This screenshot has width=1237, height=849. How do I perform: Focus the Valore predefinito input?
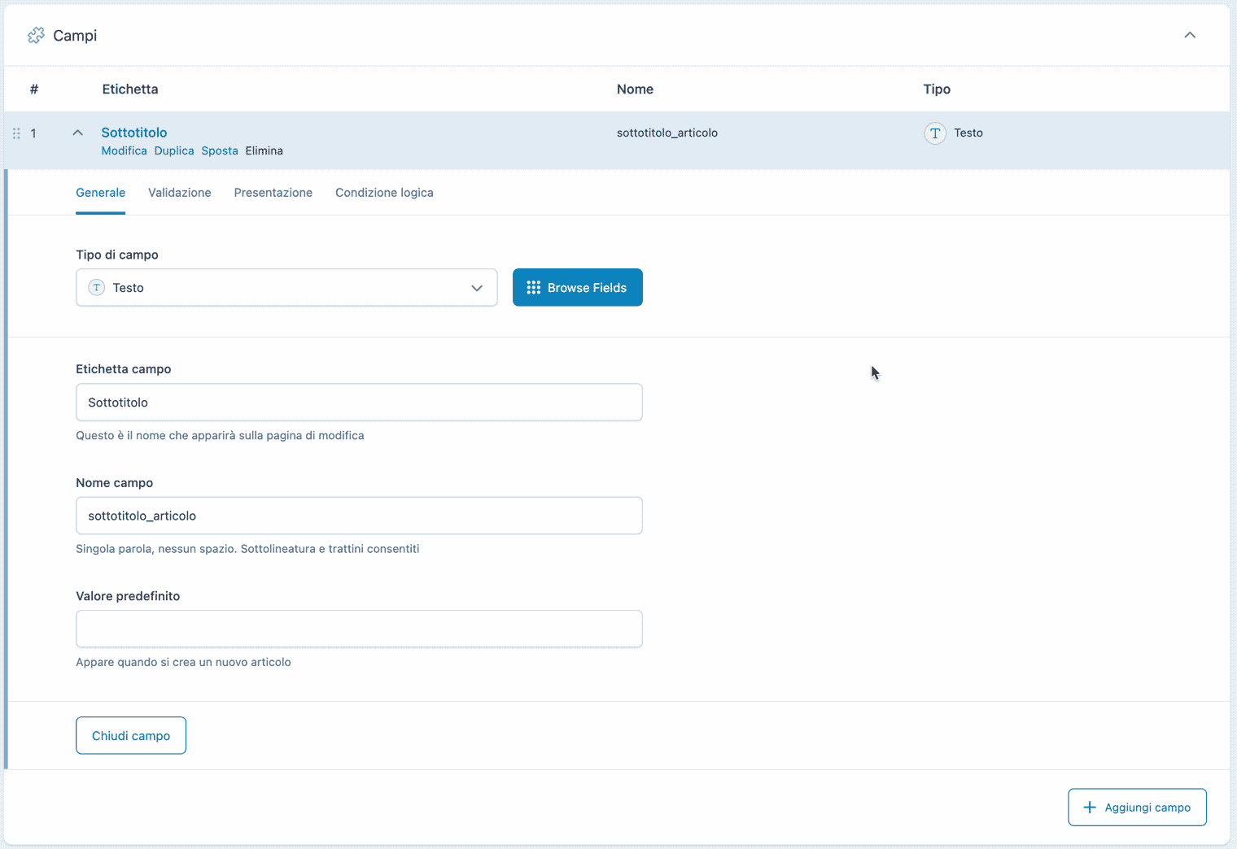359,629
